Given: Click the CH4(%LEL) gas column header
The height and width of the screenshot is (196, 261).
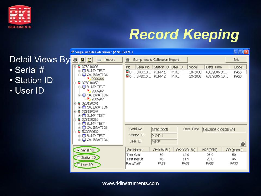Looking at the screenshot, I should click(161, 150).
